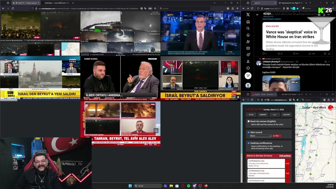Click the X logo in sidebar
Image resolution: width=336 pixels, height=189 pixels.
tap(248, 15)
